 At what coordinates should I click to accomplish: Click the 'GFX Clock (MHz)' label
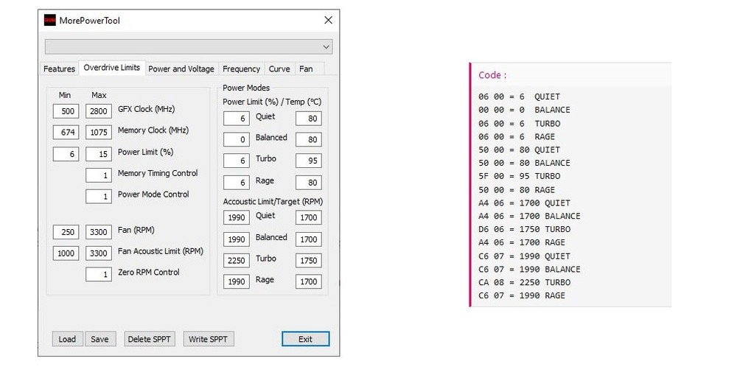point(146,109)
